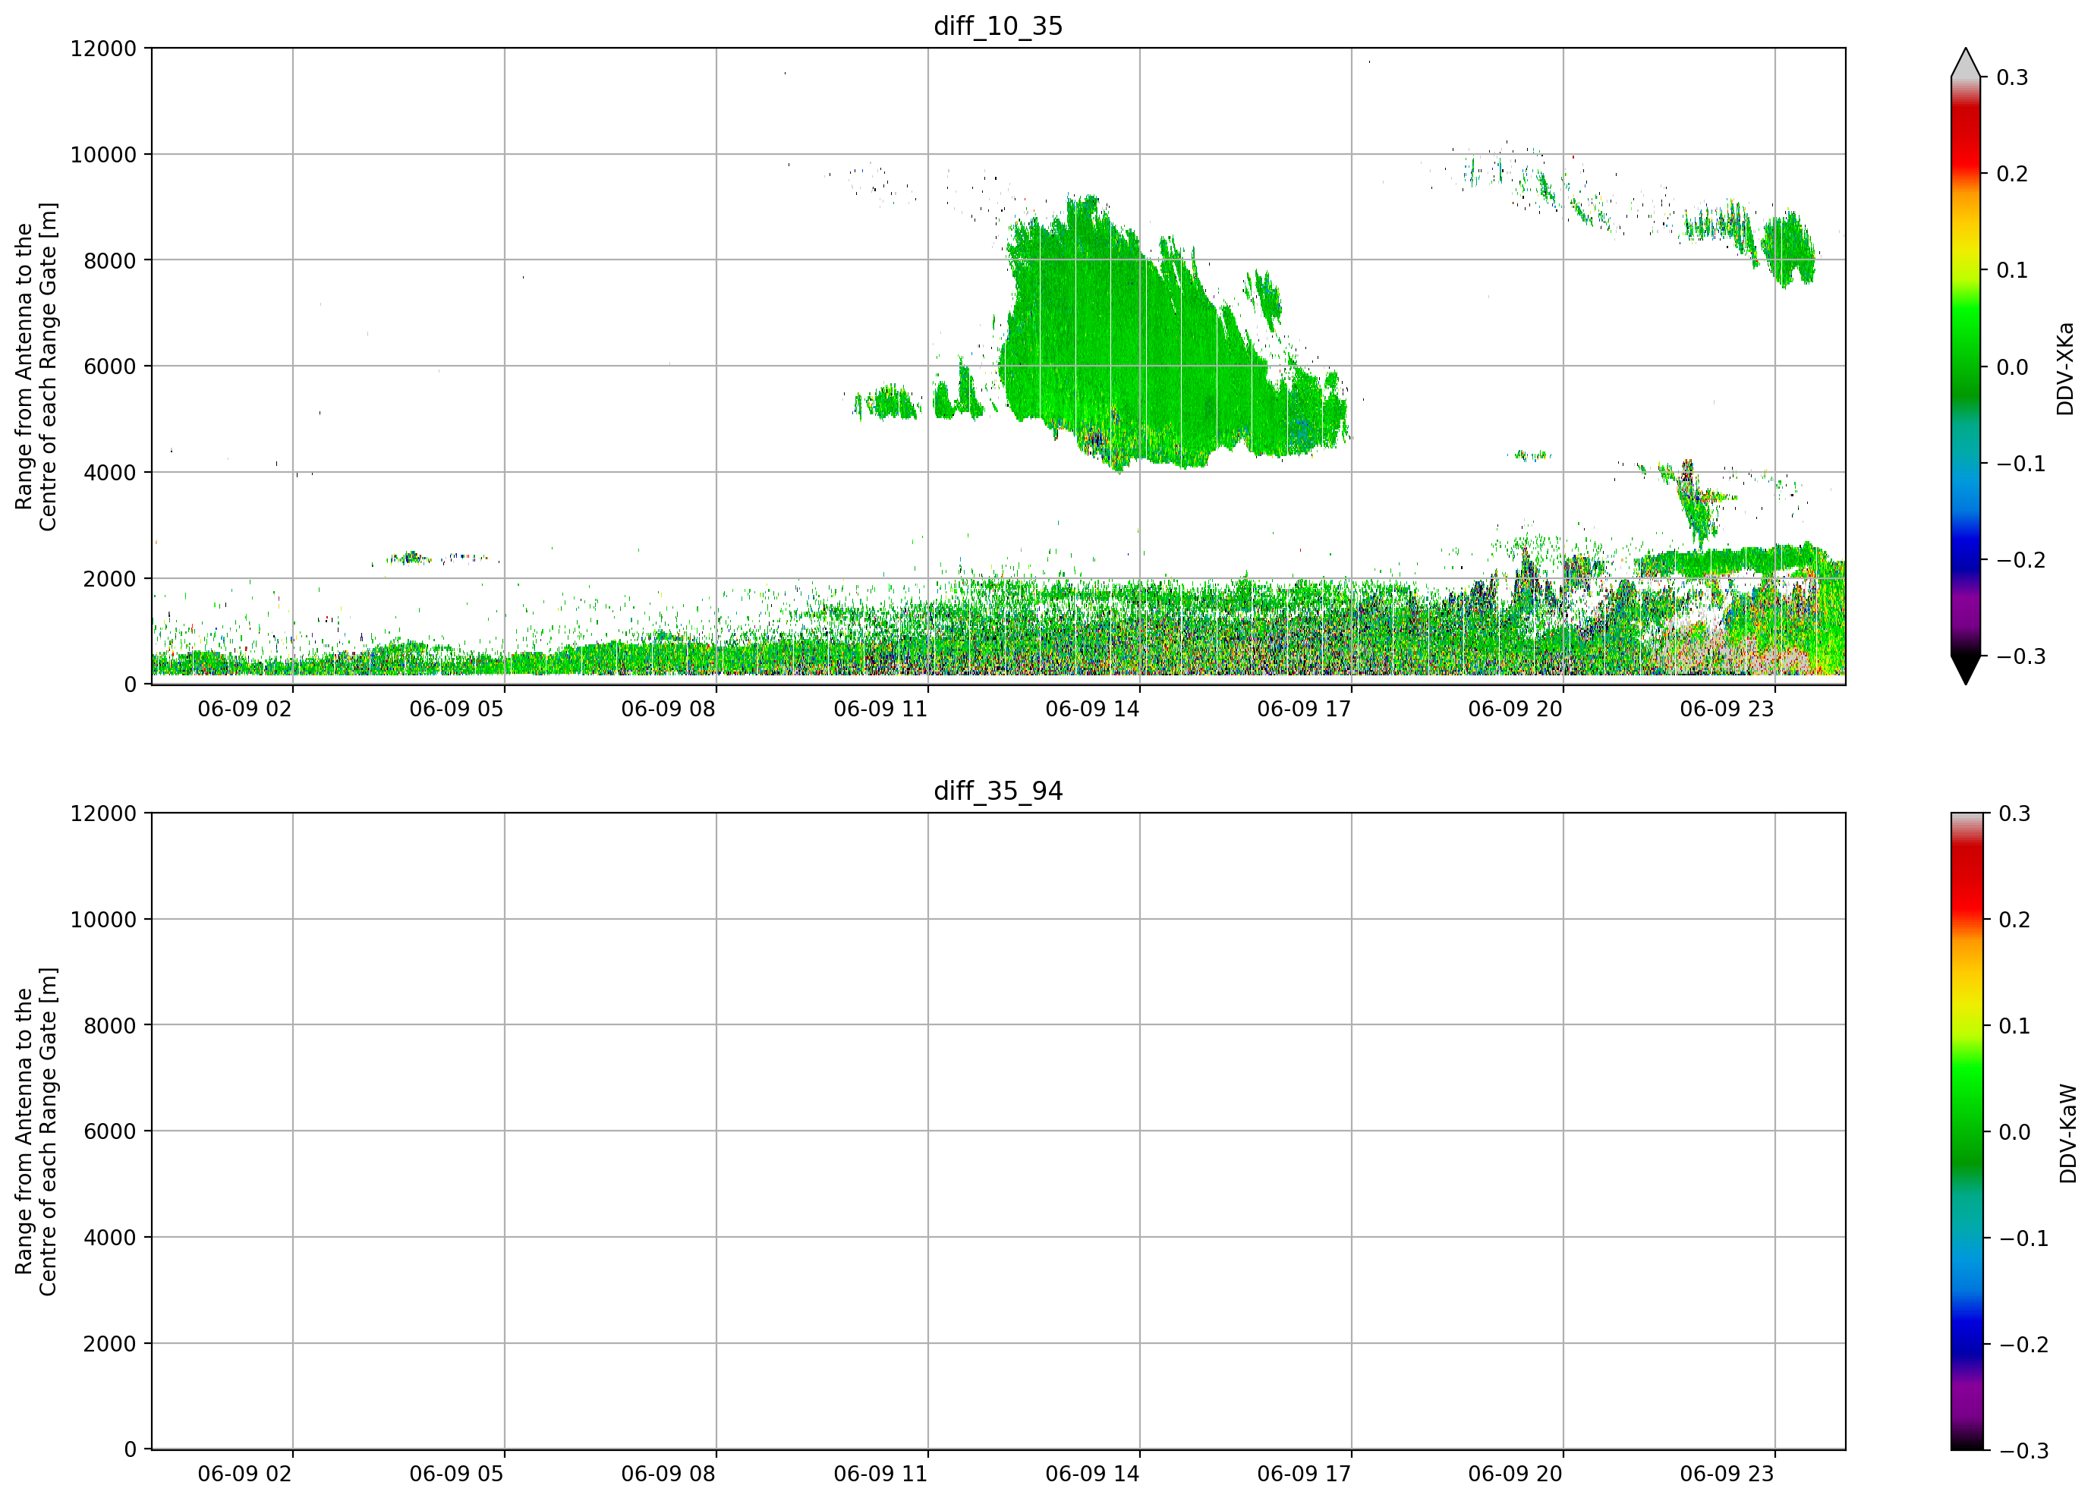
Task: Click '06-09 08' x-tick under diff_10_35 plot
Action: click(x=669, y=709)
